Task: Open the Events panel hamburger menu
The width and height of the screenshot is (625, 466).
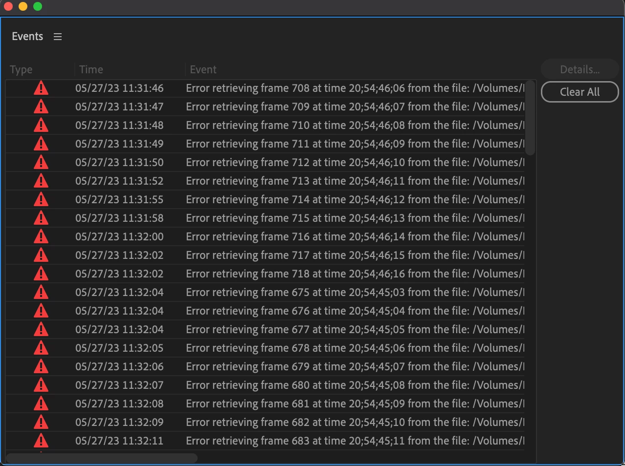Action: 58,37
